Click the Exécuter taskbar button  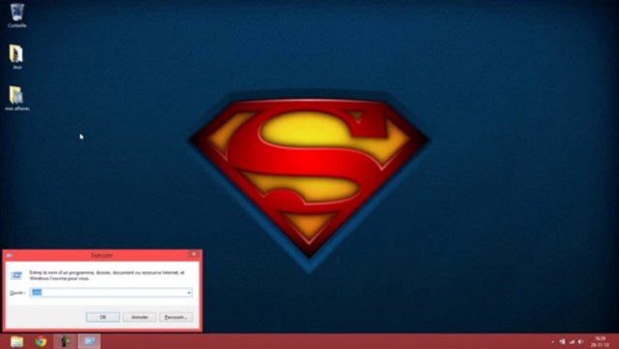coord(89,341)
